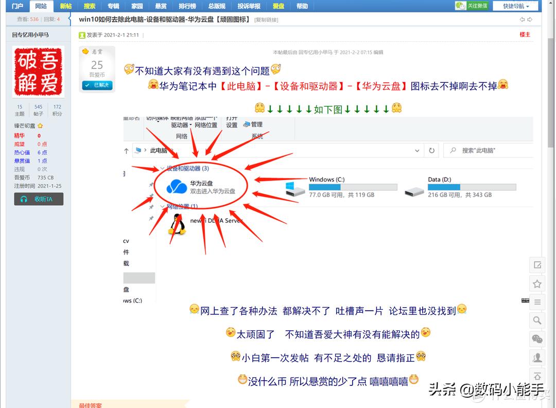Open the 快捷导航 quick navigation dropdown
Image resolution: width=556 pixels, height=408 pixels.
tap(516, 6)
